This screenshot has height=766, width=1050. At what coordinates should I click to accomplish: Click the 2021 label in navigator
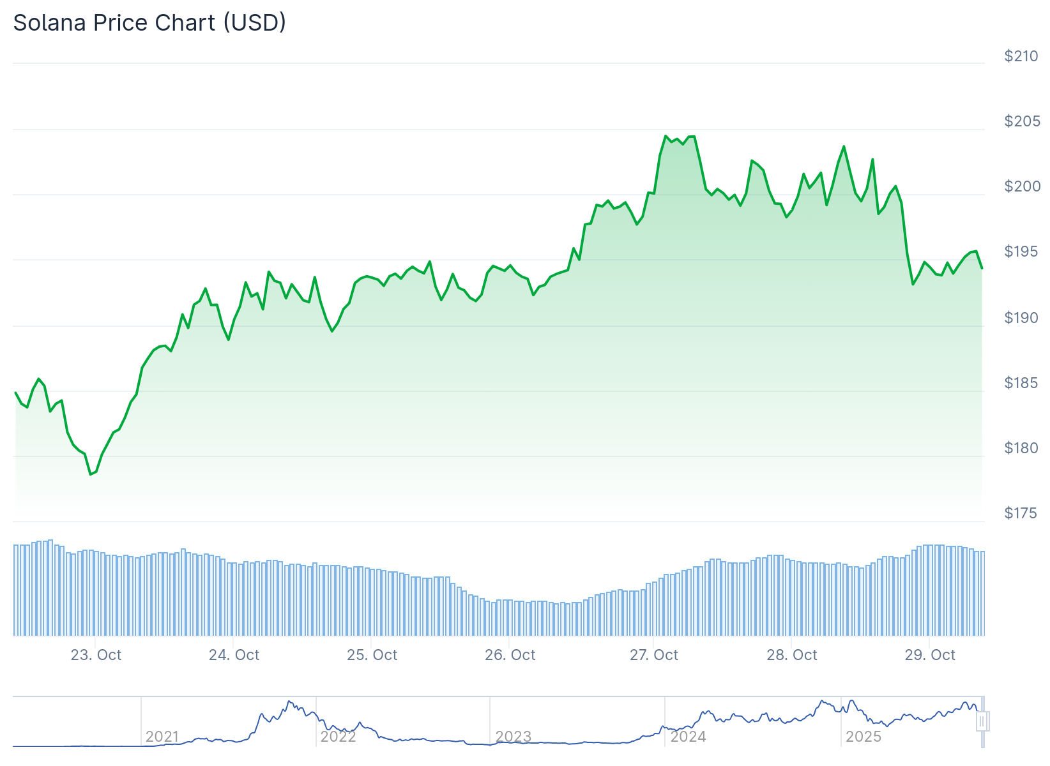click(162, 737)
